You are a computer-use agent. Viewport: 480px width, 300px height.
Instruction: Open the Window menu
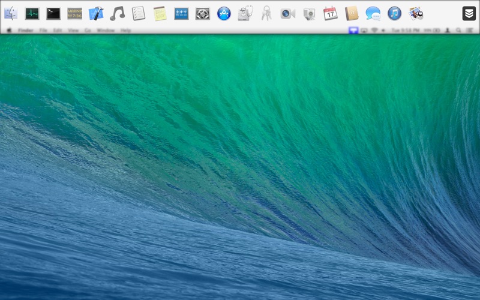point(106,31)
